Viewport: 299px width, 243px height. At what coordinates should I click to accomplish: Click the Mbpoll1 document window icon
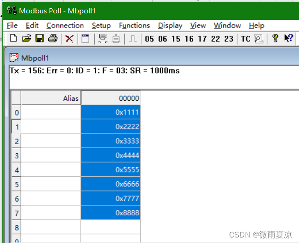tap(14, 58)
